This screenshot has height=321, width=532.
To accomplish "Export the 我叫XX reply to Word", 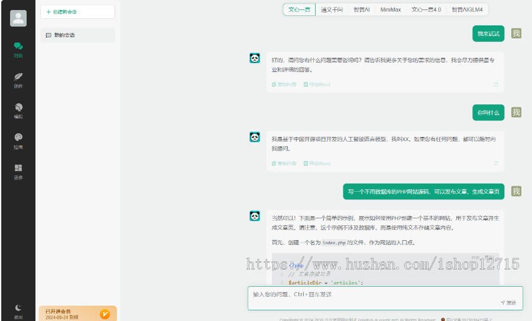I will point(317,163).
